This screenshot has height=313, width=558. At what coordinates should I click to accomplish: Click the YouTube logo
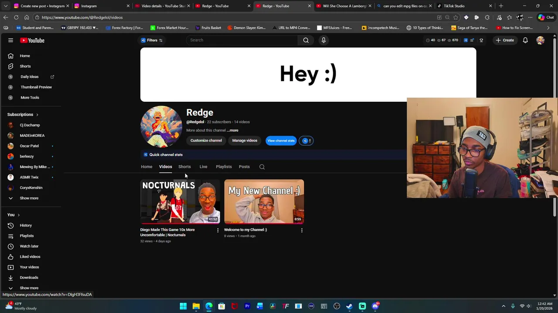(x=33, y=40)
